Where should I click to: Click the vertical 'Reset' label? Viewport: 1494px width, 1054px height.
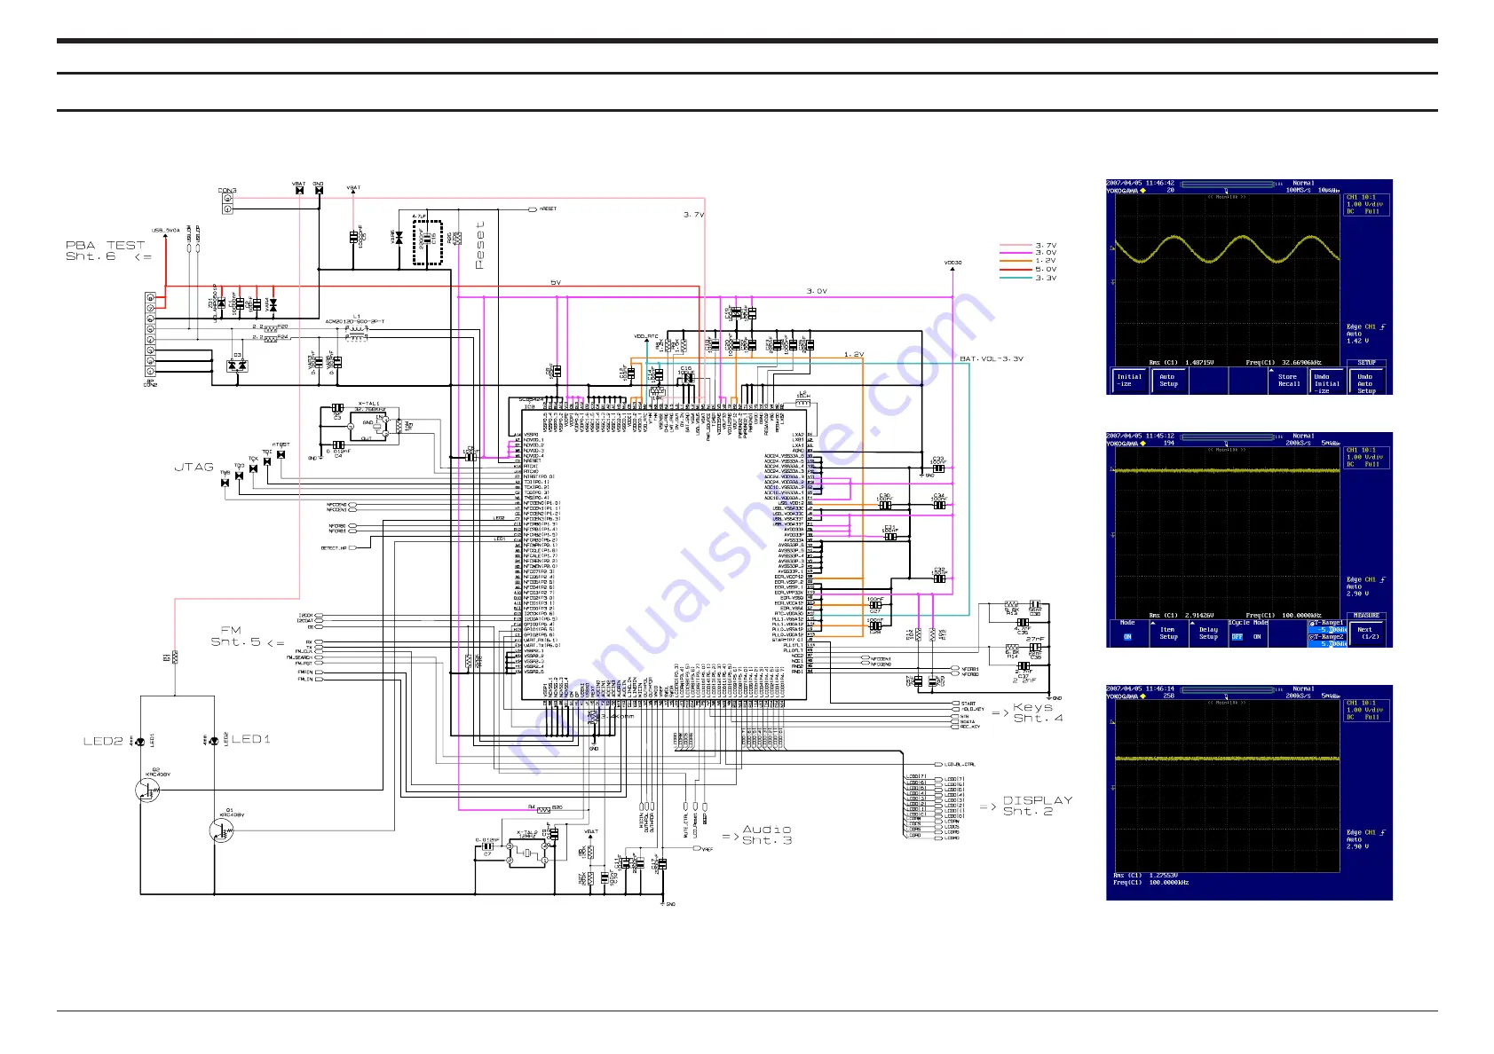pos(480,245)
